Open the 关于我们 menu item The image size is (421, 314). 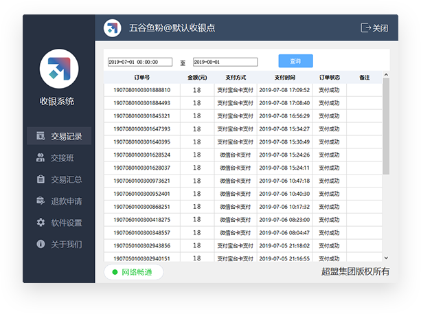pyautogui.click(x=59, y=244)
